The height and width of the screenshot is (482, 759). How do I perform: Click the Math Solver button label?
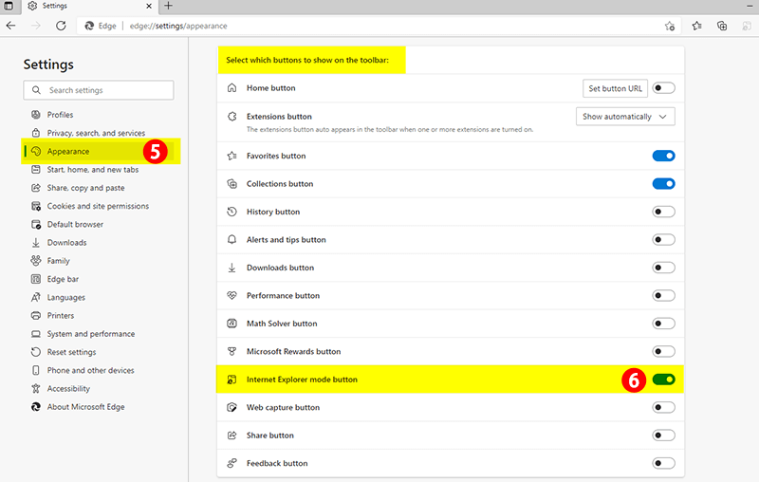coord(282,324)
